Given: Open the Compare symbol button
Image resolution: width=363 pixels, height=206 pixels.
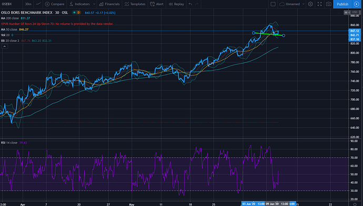Looking at the screenshot, I should pyautogui.click(x=55, y=4).
